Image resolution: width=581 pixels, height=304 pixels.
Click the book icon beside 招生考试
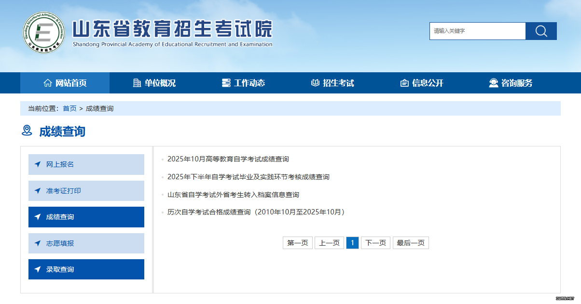click(x=315, y=83)
